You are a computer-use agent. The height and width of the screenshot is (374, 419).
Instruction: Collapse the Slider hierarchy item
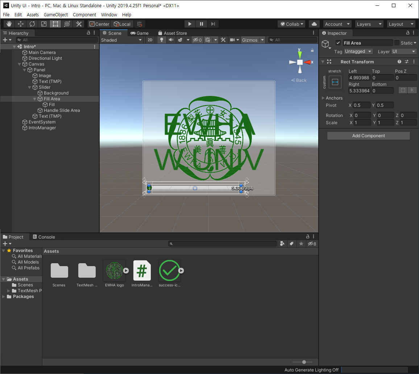pyautogui.click(x=30, y=87)
